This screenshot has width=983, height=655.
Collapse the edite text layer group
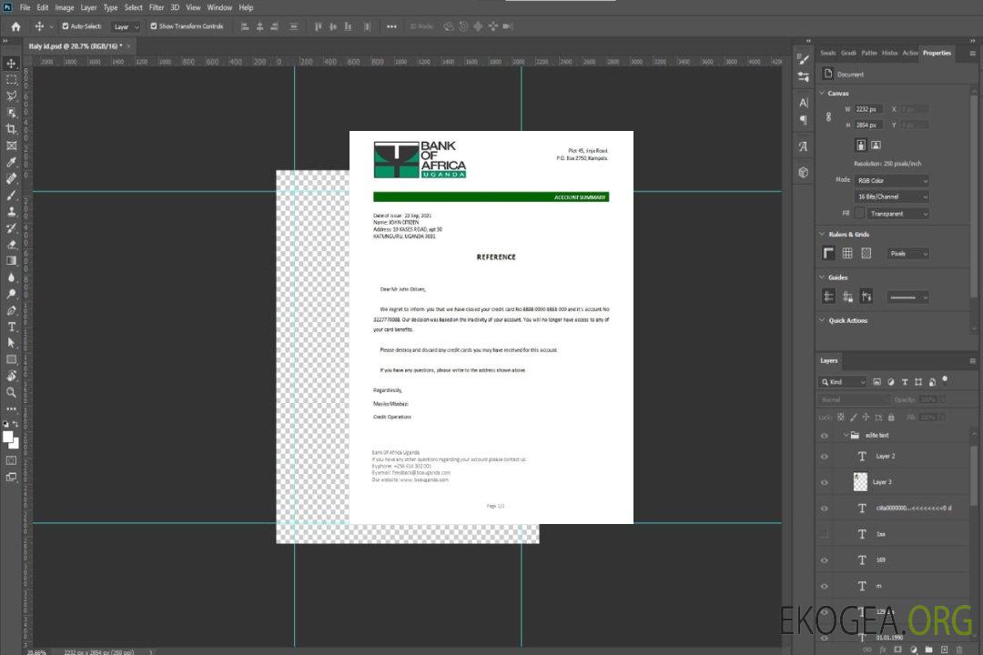[844, 435]
